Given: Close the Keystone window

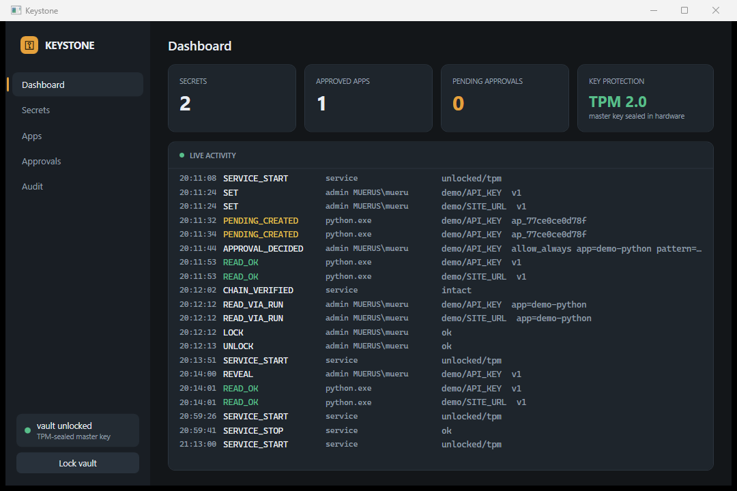Looking at the screenshot, I should click(x=715, y=10).
